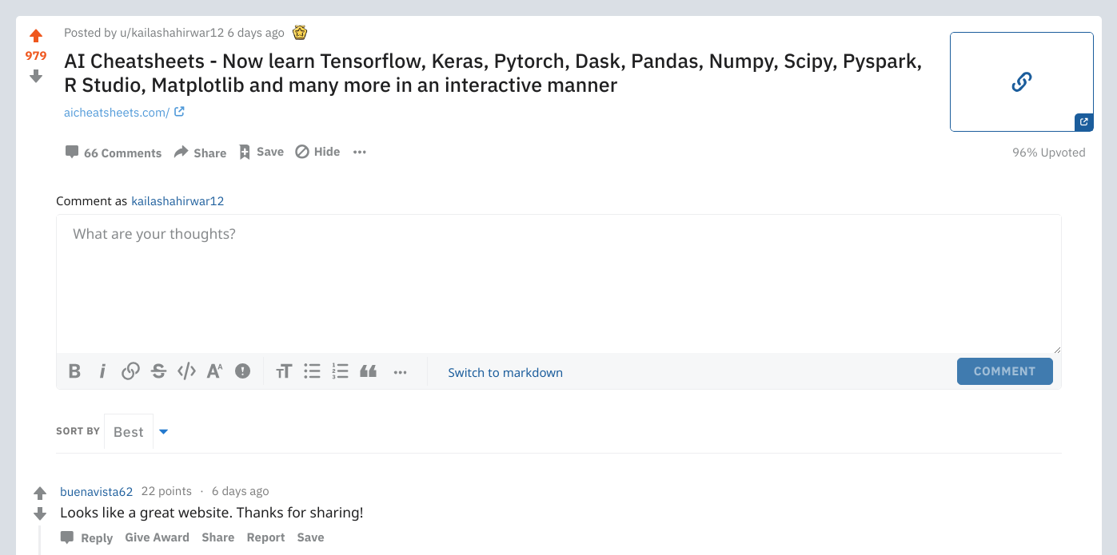The height and width of the screenshot is (555, 1117).
Task: Select the inline code formatting icon
Action: 186,371
